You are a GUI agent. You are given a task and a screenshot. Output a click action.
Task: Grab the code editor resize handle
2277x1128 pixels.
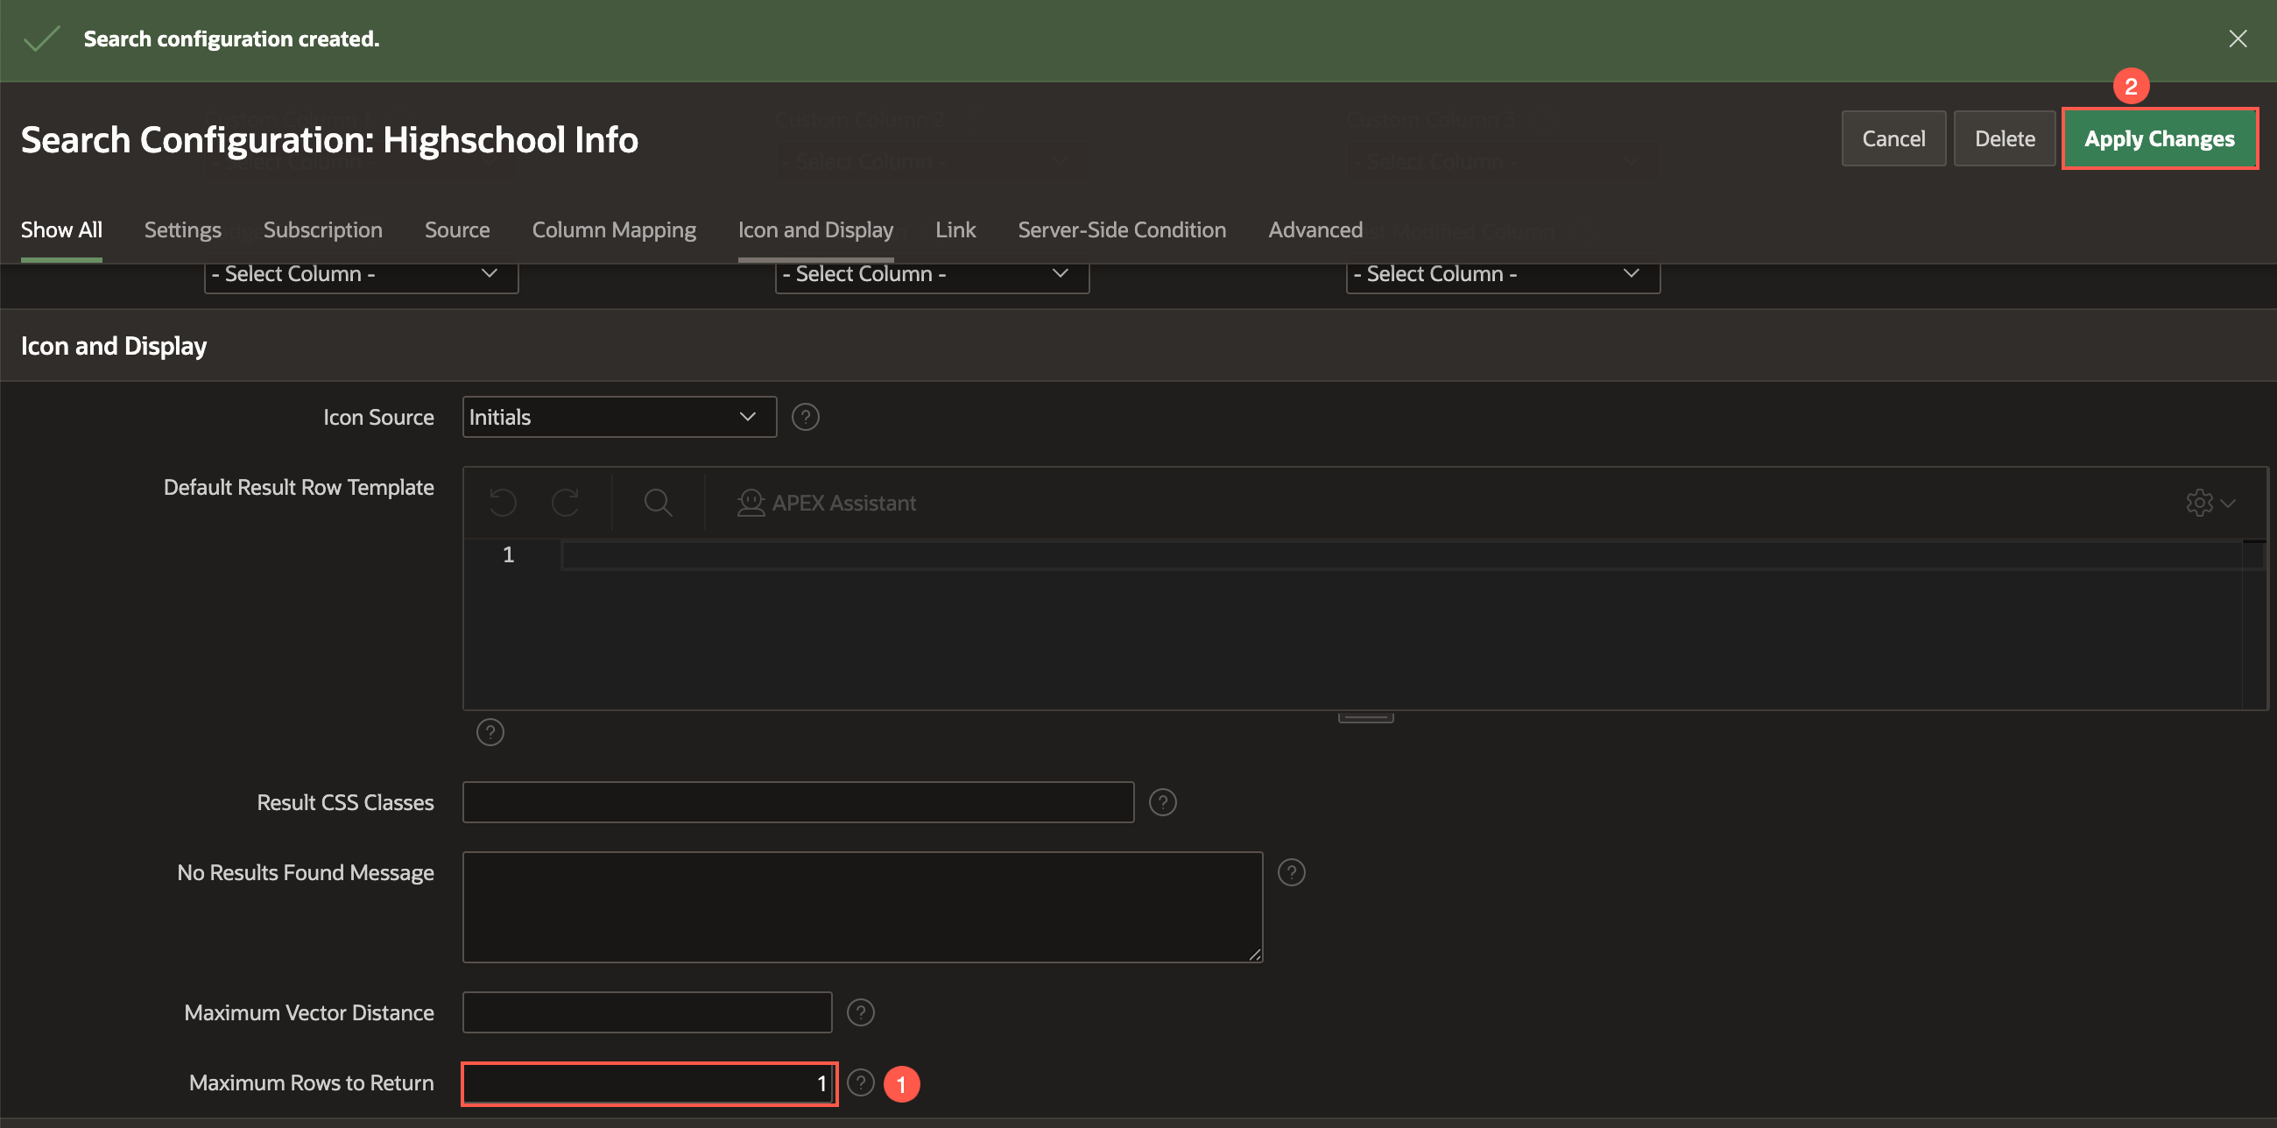coord(1364,718)
